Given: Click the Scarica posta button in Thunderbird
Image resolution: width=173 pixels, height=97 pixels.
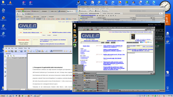Looking at the screenshot, I should coord(83,11).
